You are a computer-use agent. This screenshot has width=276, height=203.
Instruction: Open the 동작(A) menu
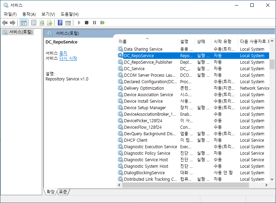point(29,14)
